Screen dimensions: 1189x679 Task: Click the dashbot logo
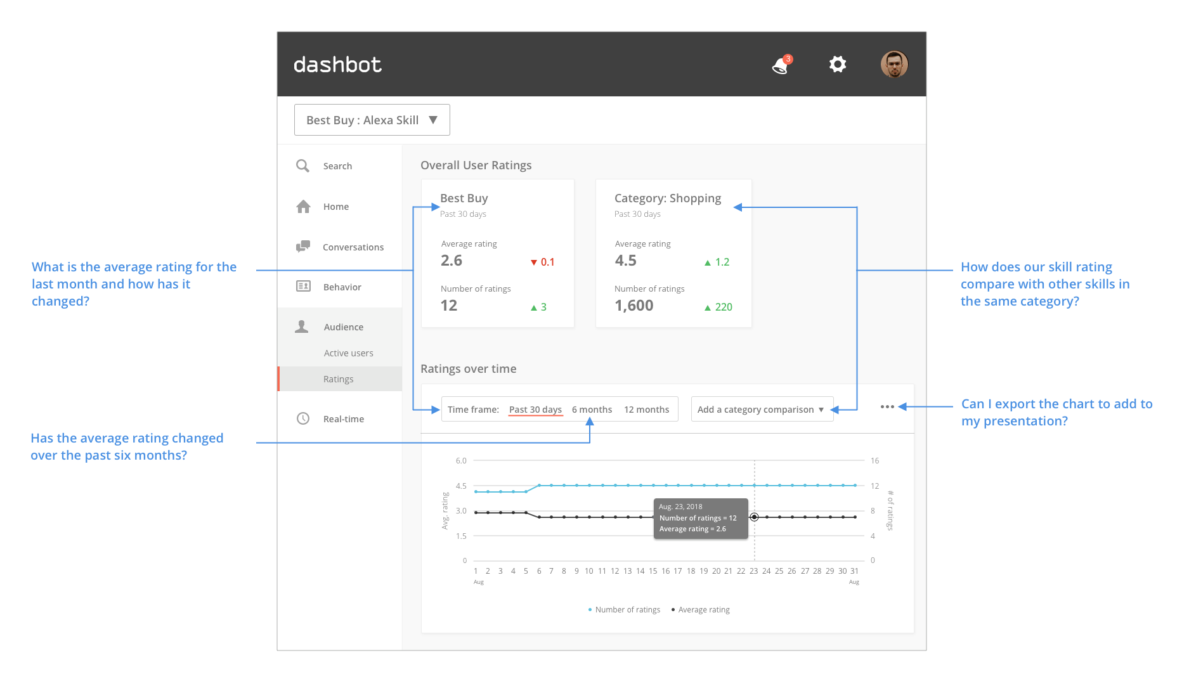(x=337, y=65)
